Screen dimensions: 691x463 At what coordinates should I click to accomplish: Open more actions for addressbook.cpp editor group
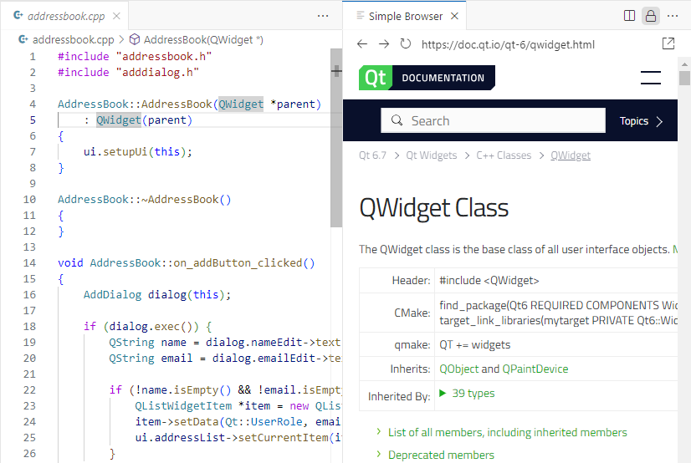point(323,16)
